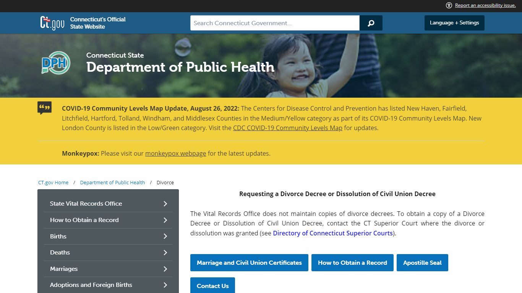Image resolution: width=522 pixels, height=293 pixels.
Task: Open the Report an accessibility issue link
Action: click(x=485, y=5)
